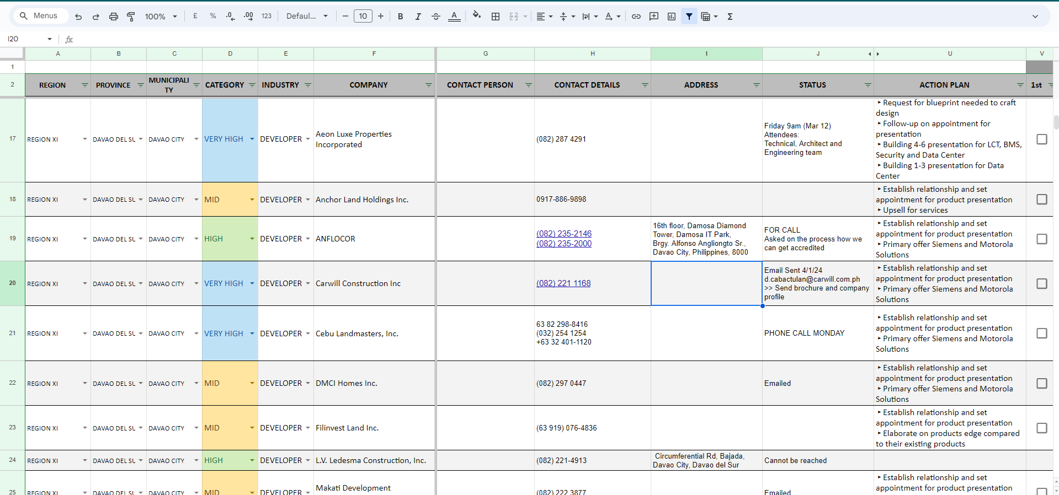The height and width of the screenshot is (495, 1059).
Task: Open the CATEGORY column filter dropdown
Action: pos(252,85)
